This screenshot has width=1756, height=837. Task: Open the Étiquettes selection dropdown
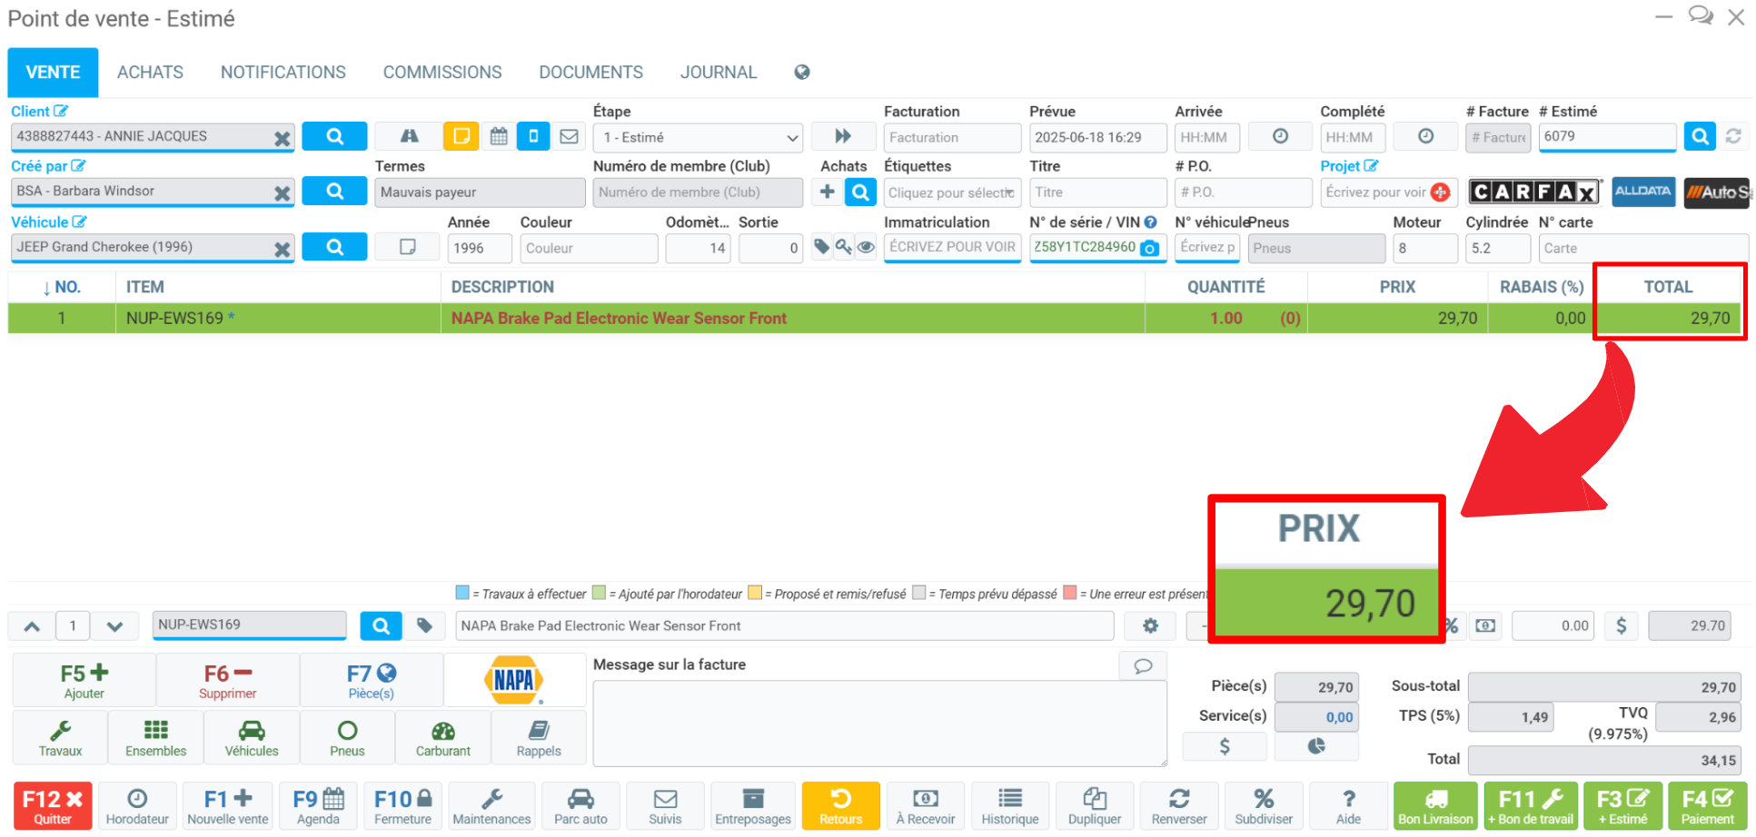pyautogui.click(x=951, y=192)
